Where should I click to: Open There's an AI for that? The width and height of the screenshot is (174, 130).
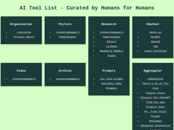(x=155, y=86)
